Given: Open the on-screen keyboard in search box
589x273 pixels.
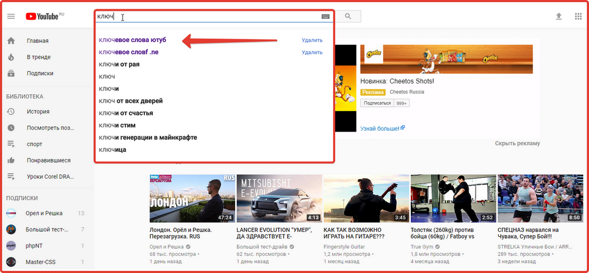Looking at the screenshot, I should pos(326,17).
